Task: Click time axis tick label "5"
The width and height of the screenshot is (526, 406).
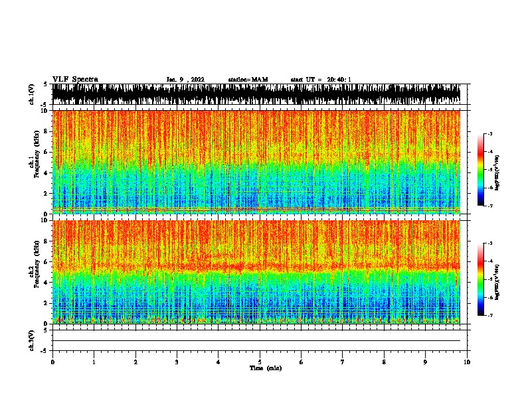Action: point(260,362)
